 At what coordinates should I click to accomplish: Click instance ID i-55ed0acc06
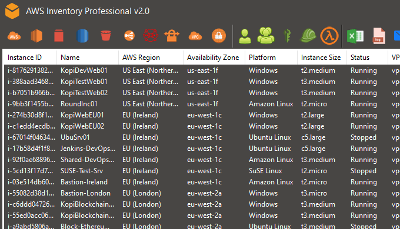(31, 215)
